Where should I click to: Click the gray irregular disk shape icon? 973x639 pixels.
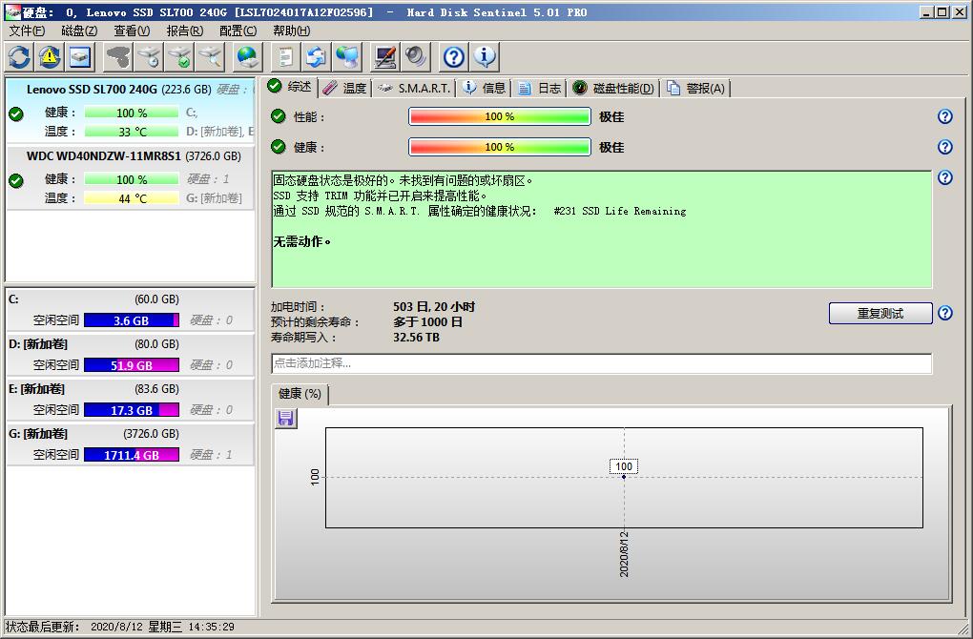(118, 57)
